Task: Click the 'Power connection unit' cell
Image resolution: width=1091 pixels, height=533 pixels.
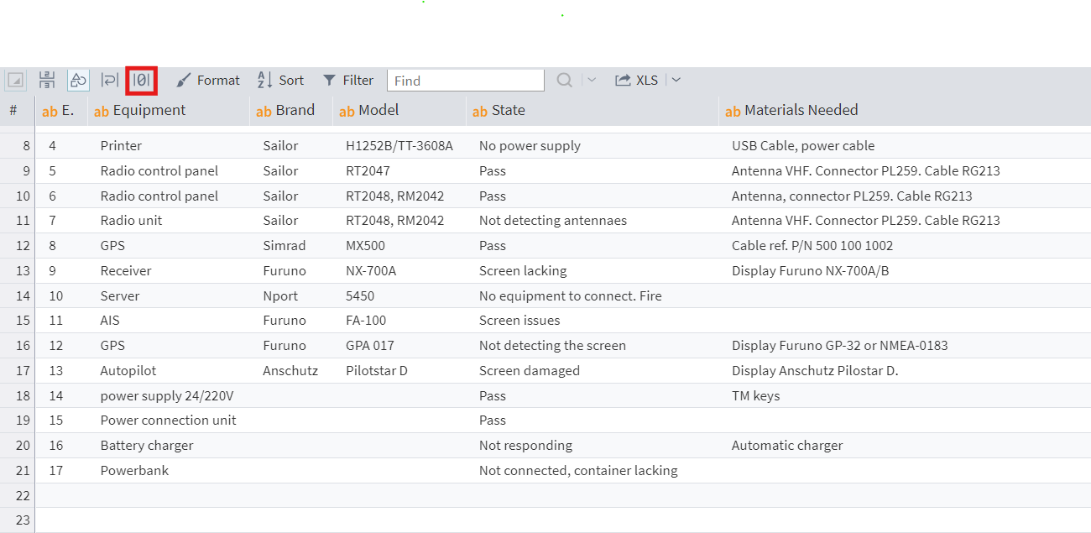Action: tap(168, 421)
